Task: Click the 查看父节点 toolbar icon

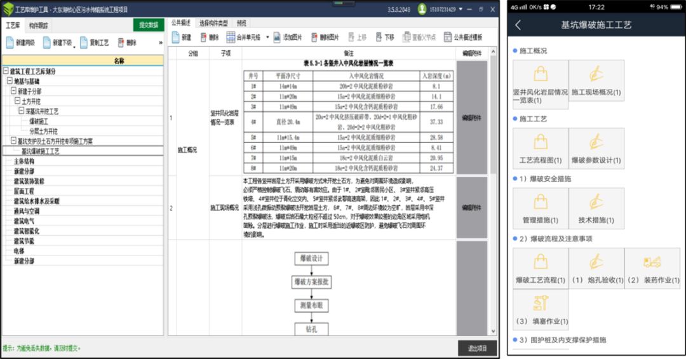Action: click(x=407, y=37)
